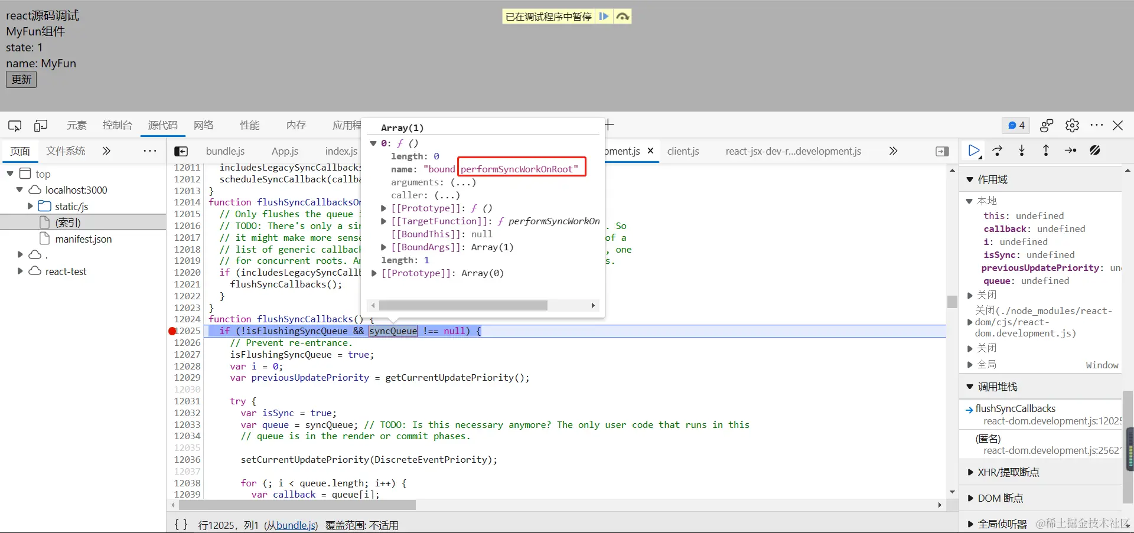Expand [[BoundArgs]] Array(1) in popup

pos(383,247)
